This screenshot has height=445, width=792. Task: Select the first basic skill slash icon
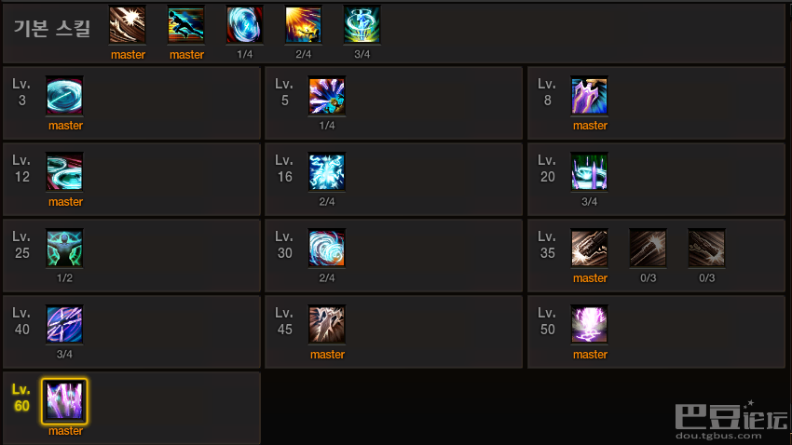(x=128, y=25)
